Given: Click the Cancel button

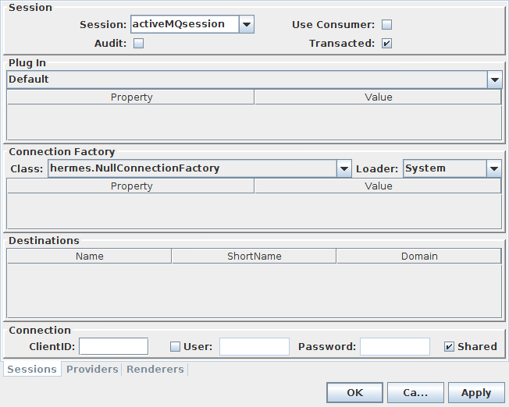Looking at the screenshot, I should 416,393.
